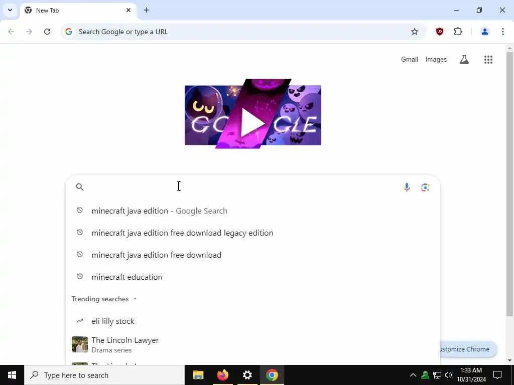This screenshot has height=385, width=514.
Task: Click The Lincoln Lawyer thumbnail
Action: pos(80,344)
